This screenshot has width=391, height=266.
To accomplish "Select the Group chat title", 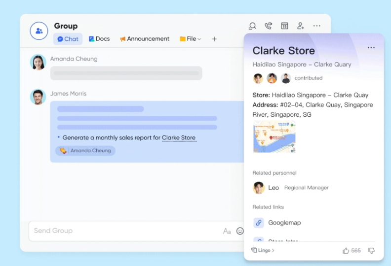I will (x=66, y=26).
